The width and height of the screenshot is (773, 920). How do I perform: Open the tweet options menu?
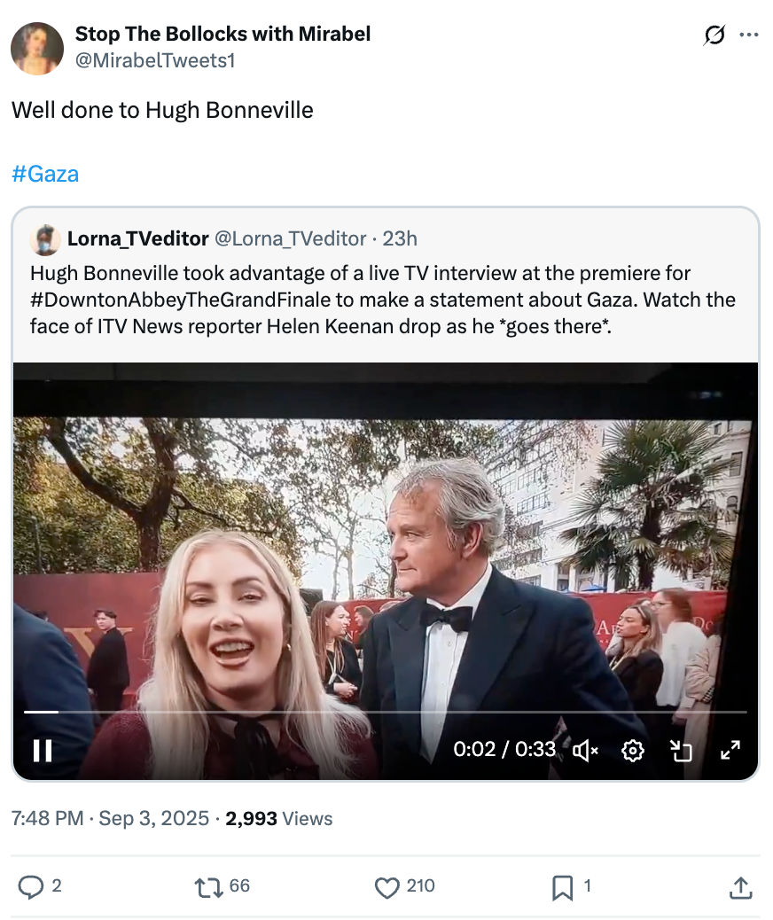749,34
